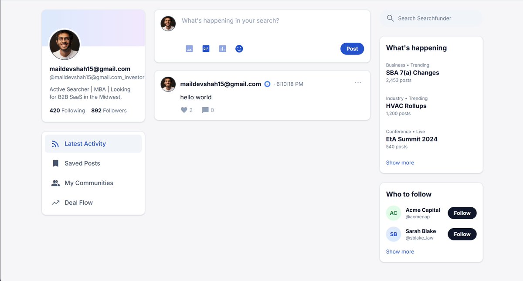523x281 pixels.
Task: Click the Active Searcher bio text
Action: [90, 93]
